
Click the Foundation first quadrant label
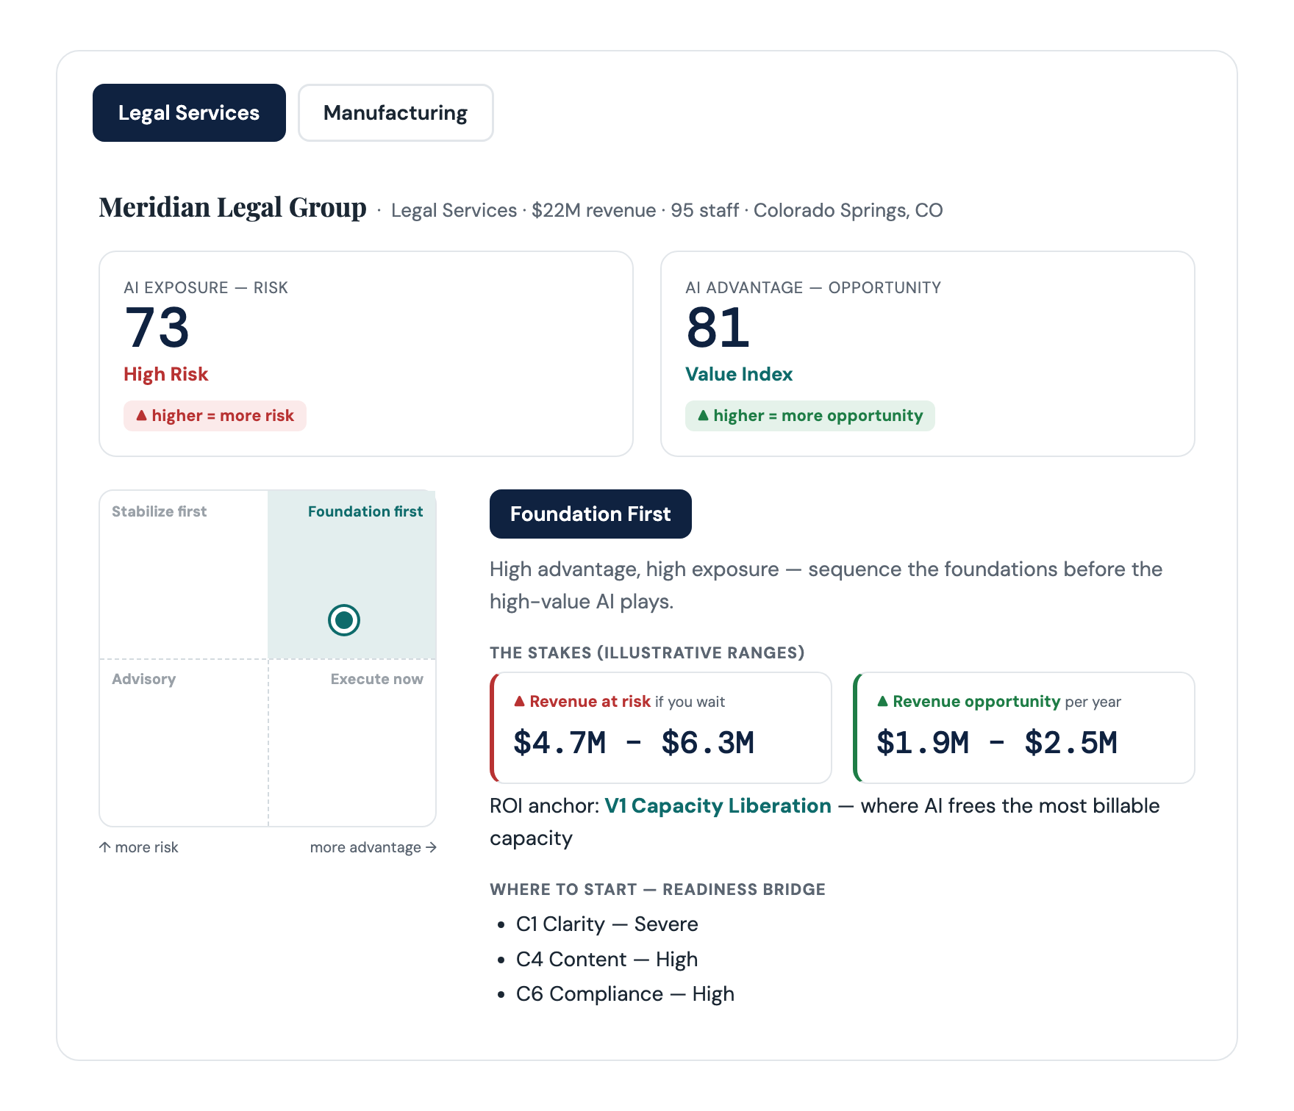tap(365, 511)
